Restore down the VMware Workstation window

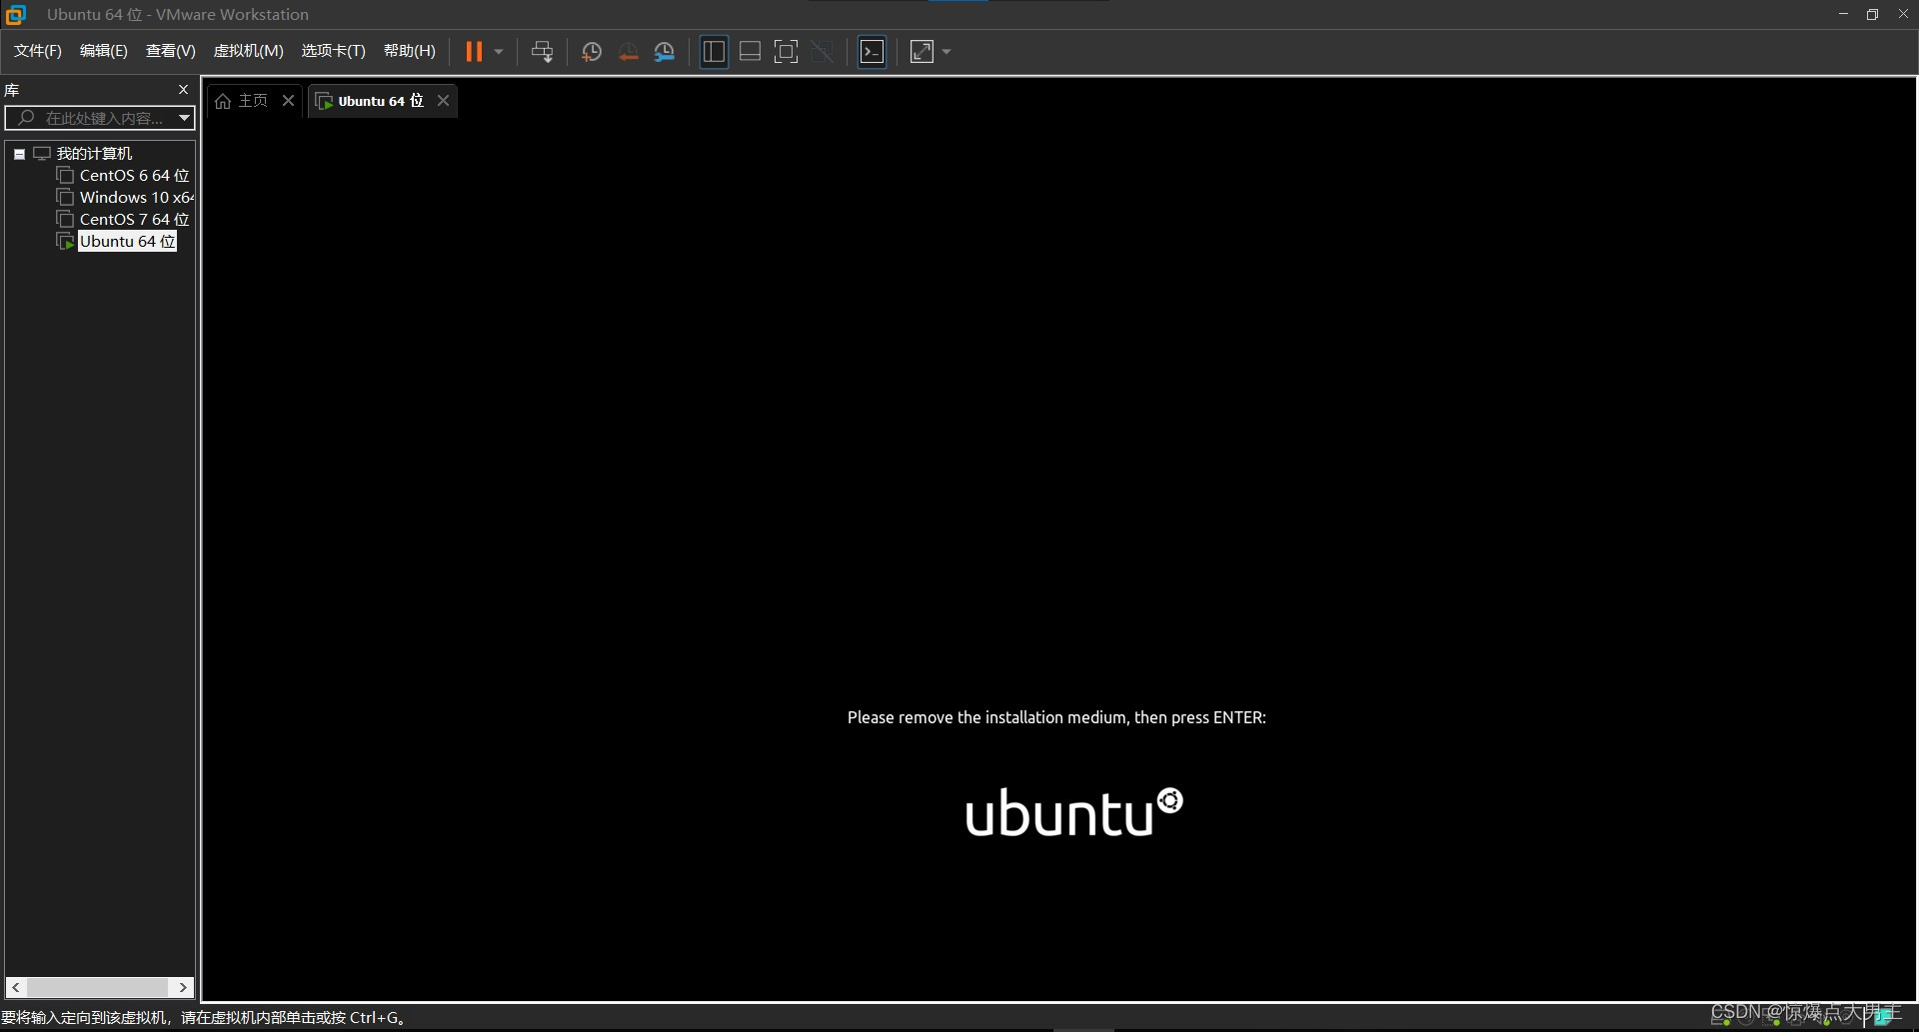[1872, 14]
